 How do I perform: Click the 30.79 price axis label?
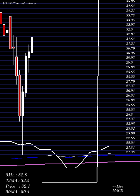click(x=130, y=48)
